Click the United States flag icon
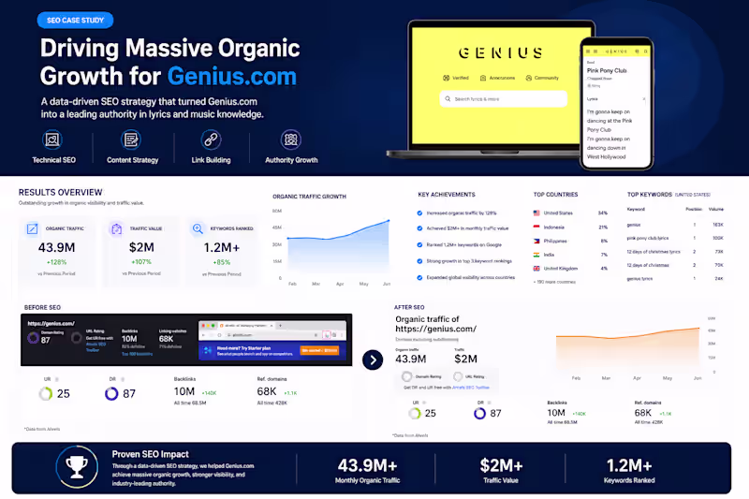This screenshot has width=749, height=499. (536, 213)
